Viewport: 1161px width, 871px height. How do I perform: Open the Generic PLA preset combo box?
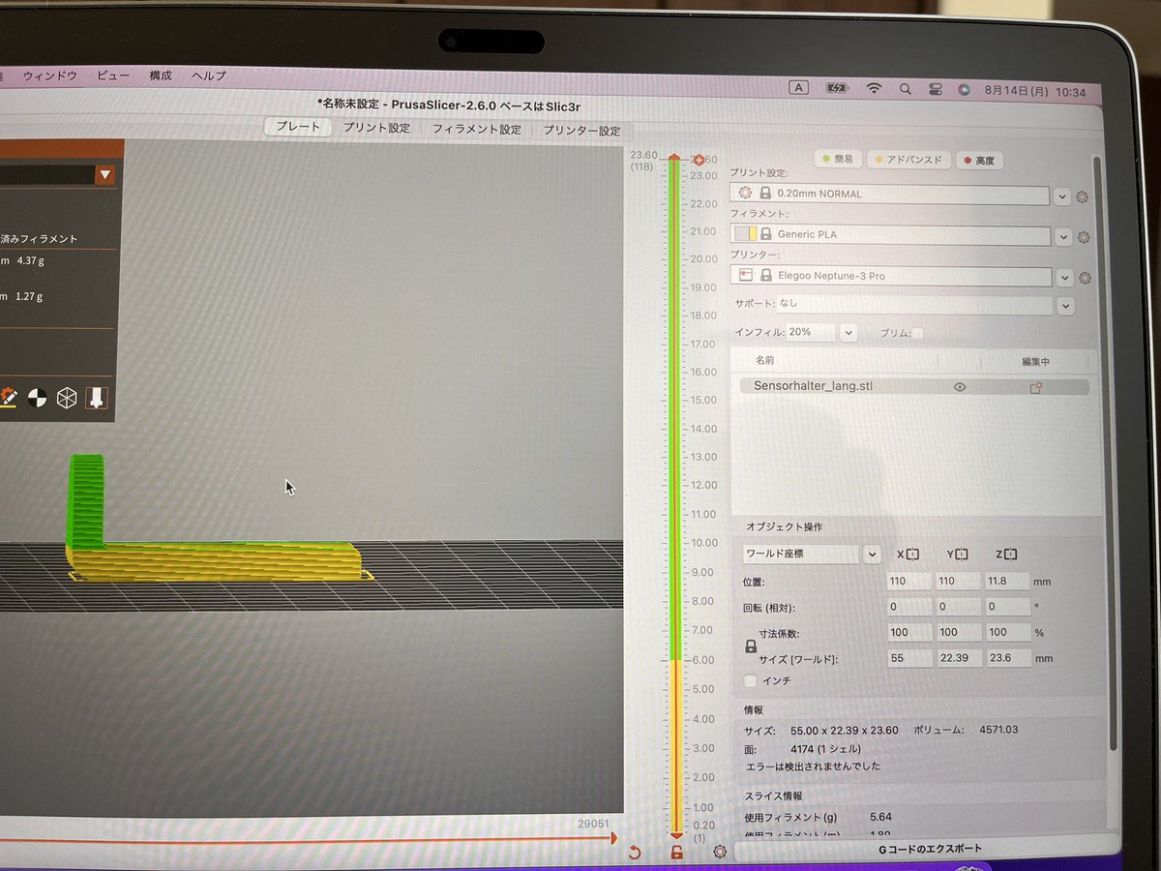pos(889,235)
